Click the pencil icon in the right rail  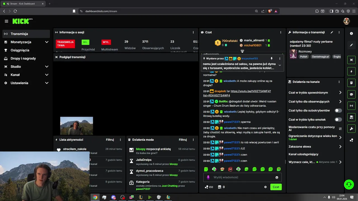click(352, 45)
